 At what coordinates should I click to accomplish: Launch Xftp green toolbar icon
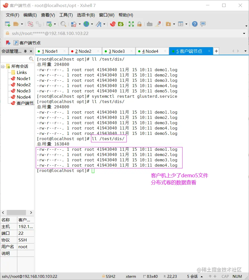(121, 24)
